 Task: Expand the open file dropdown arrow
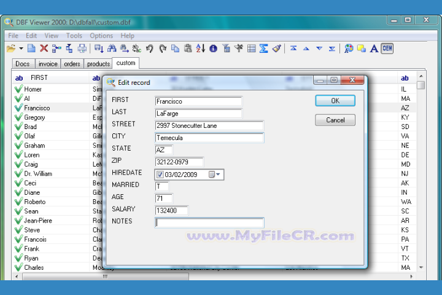coord(21,49)
